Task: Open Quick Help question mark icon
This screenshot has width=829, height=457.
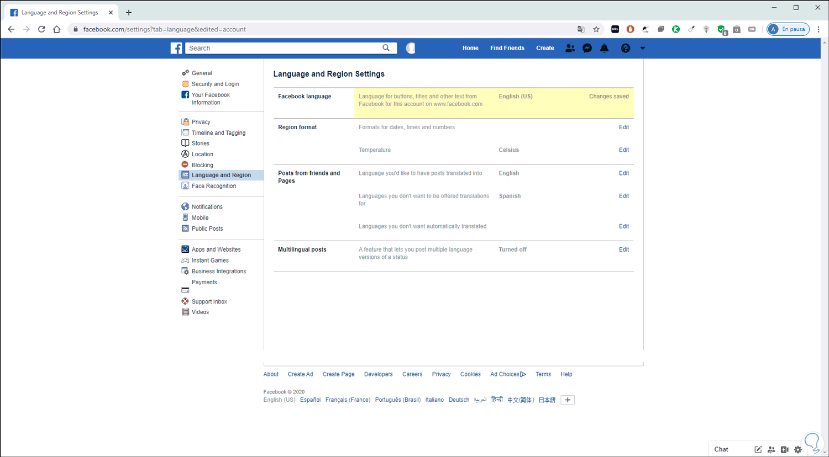Action: tap(626, 48)
